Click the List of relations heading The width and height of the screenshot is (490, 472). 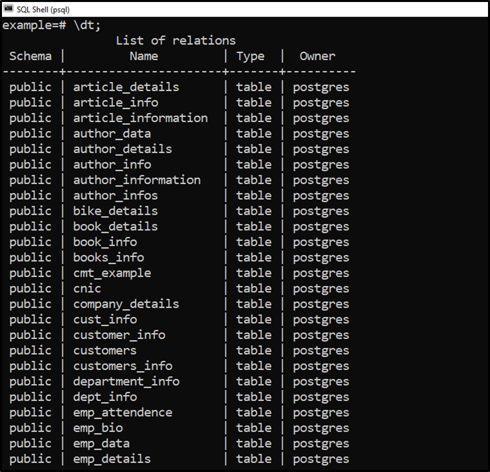(175, 40)
